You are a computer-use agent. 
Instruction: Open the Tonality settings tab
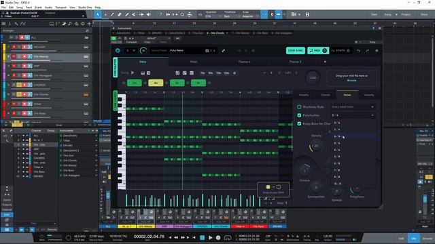pos(304,95)
